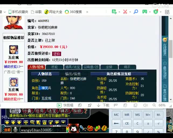
Task: Click the 还价 bargain button
Action: click(57, 54)
